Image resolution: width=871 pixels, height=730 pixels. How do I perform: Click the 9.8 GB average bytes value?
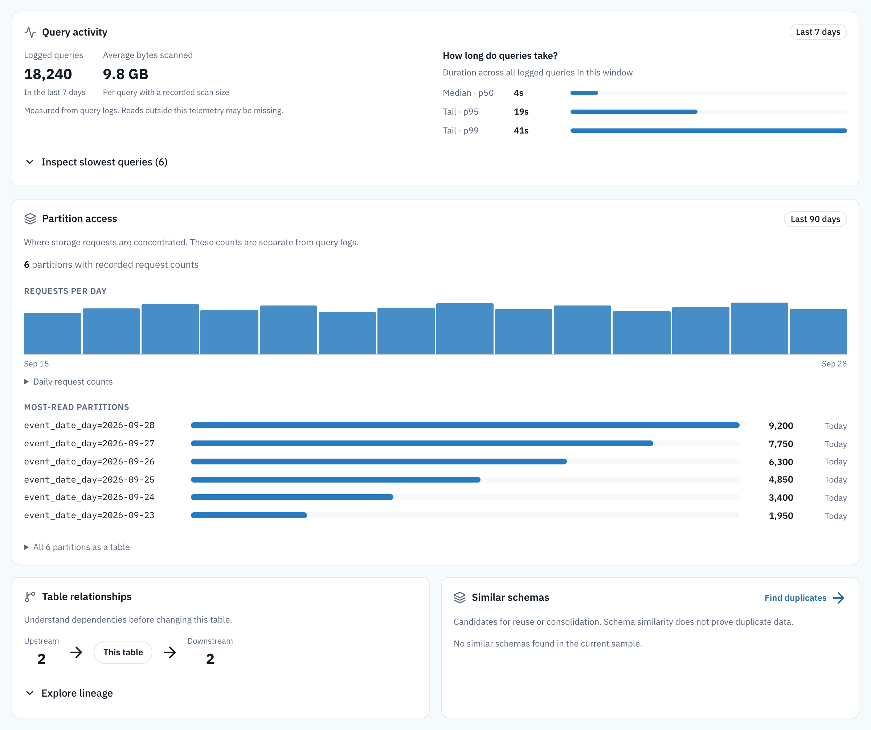(125, 74)
